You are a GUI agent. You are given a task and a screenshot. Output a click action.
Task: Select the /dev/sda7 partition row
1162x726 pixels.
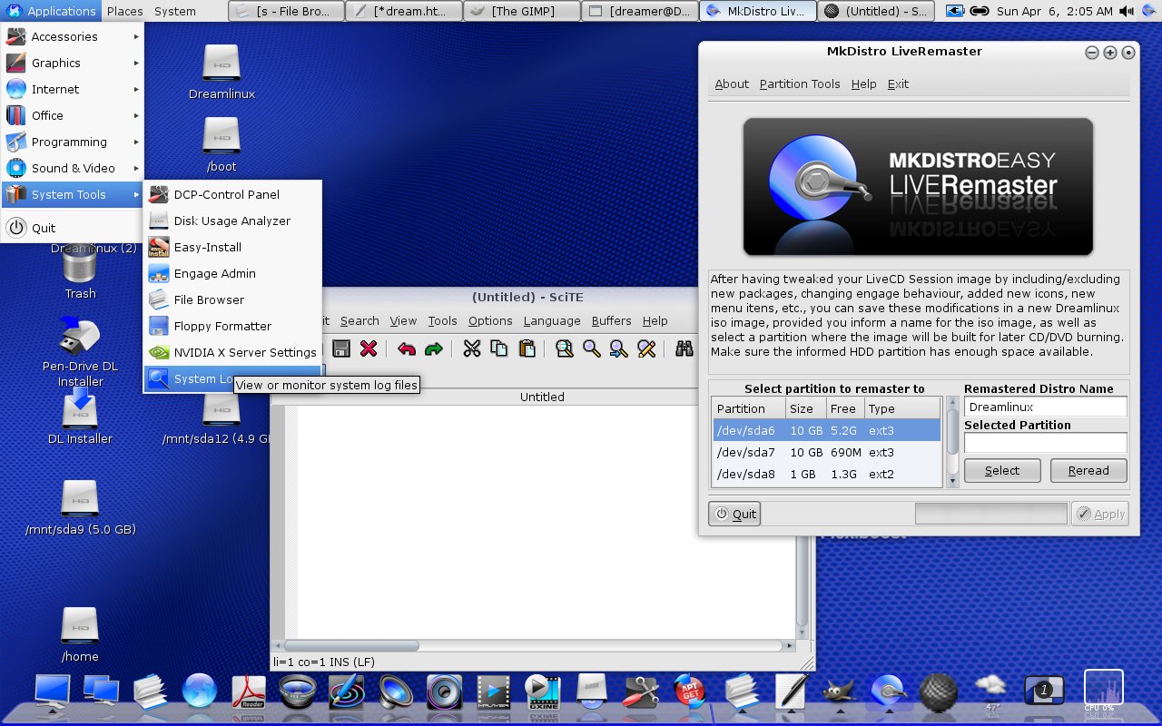[x=826, y=452]
